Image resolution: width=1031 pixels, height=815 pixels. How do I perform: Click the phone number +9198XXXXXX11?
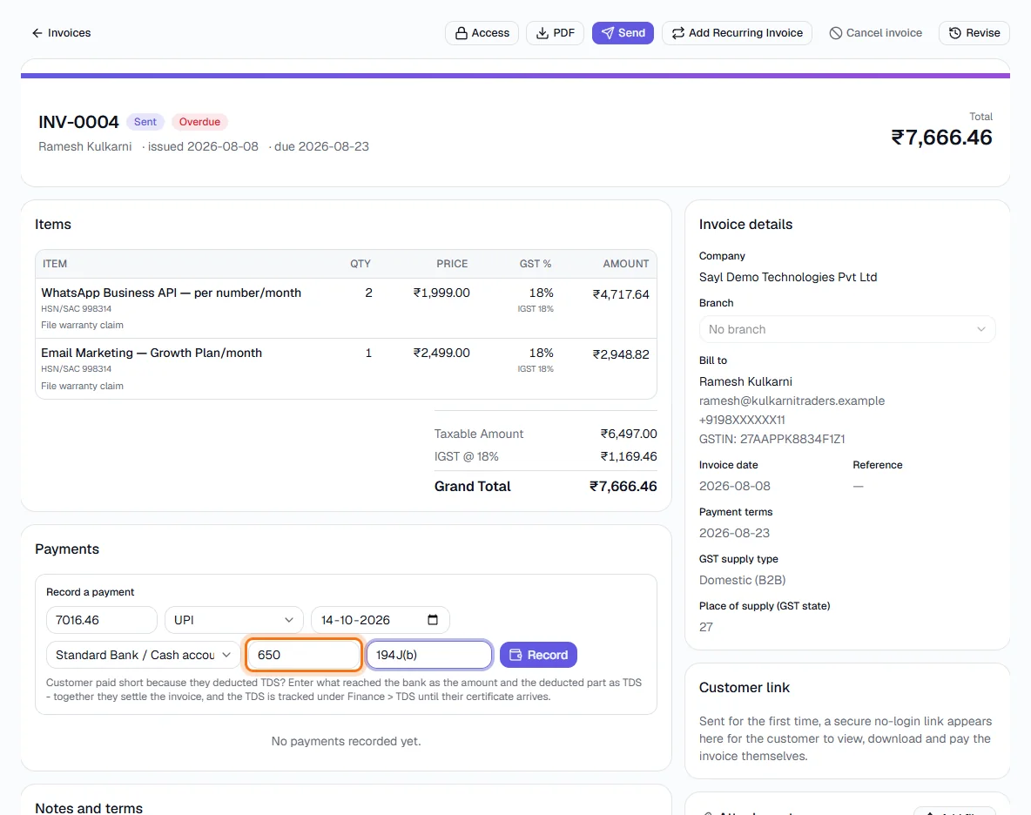click(742, 420)
